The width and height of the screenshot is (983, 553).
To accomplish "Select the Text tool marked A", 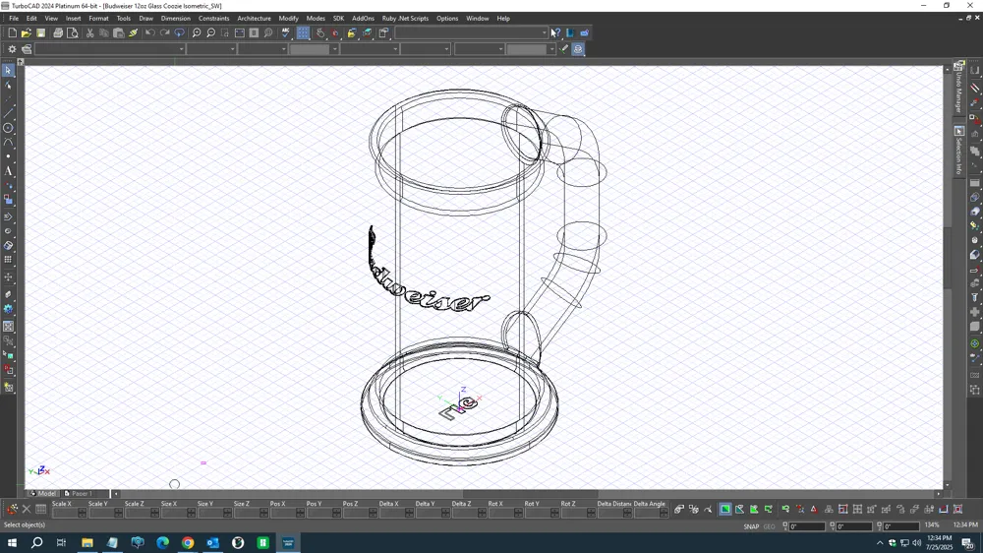I will click(x=8, y=171).
